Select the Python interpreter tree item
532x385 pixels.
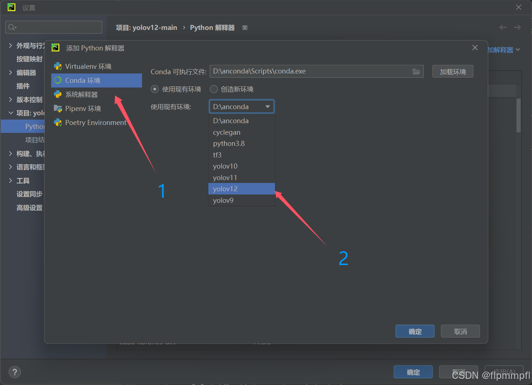point(23,126)
